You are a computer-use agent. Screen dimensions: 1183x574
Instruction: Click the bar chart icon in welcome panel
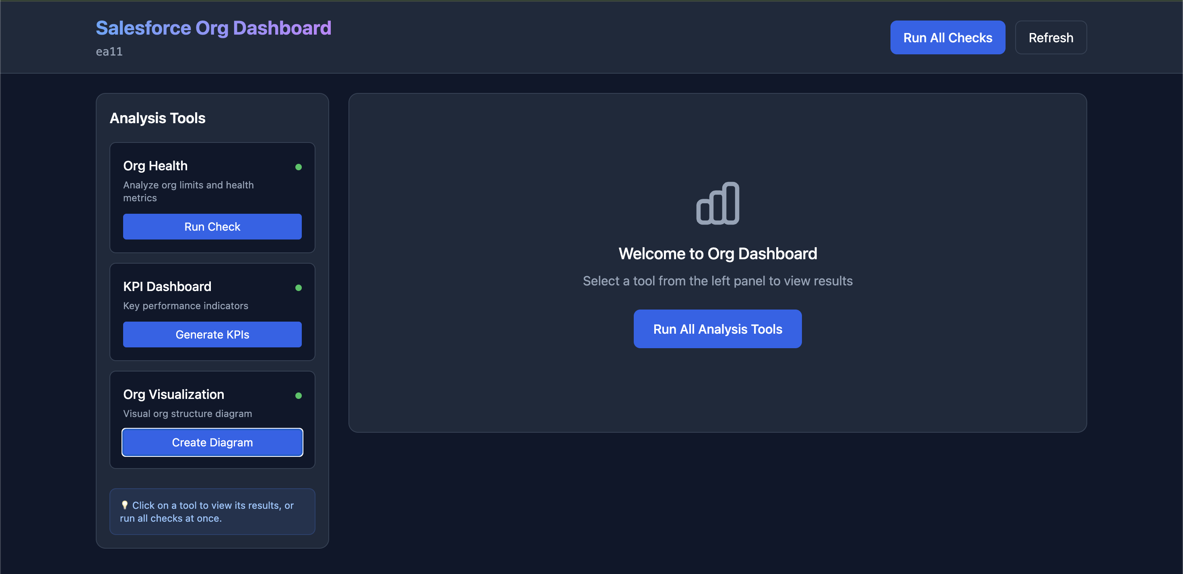pyautogui.click(x=717, y=203)
